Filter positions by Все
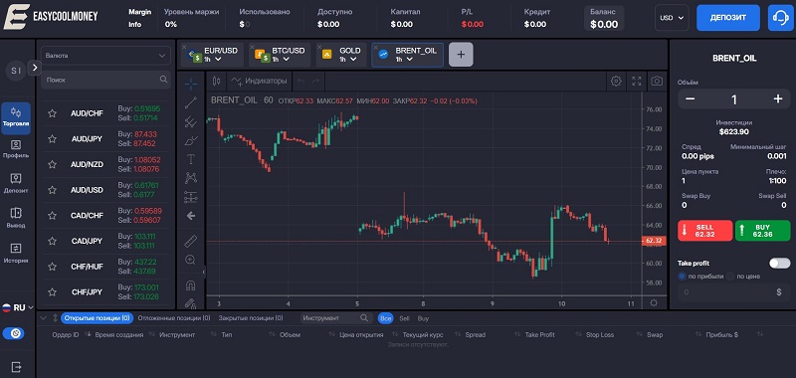Image resolution: width=796 pixels, height=378 pixels. tap(385, 318)
